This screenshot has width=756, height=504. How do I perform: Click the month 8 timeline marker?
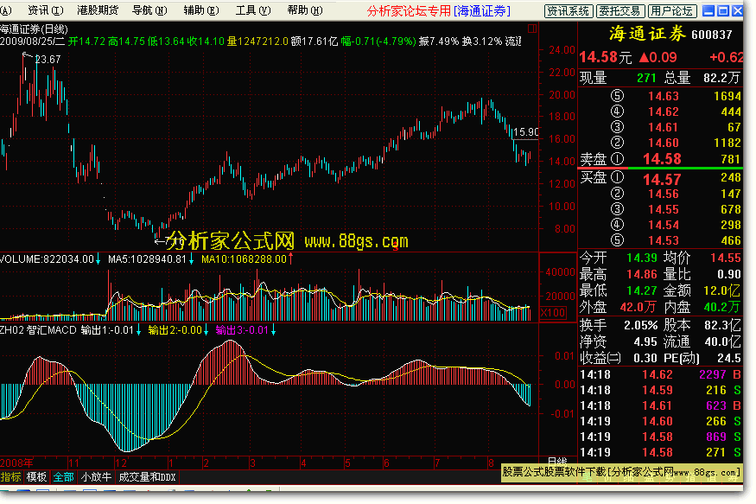491,463
